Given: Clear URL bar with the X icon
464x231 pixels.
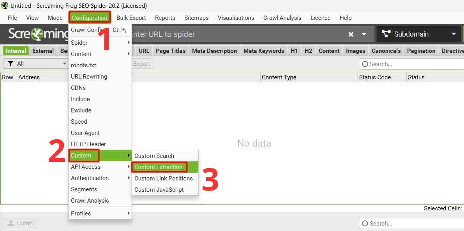Looking at the screenshot, I should 351,34.
